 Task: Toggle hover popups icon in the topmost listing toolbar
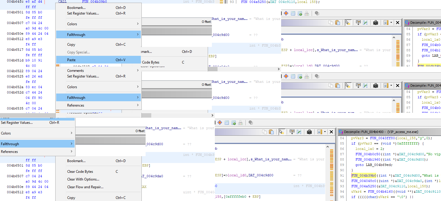click(347, 23)
